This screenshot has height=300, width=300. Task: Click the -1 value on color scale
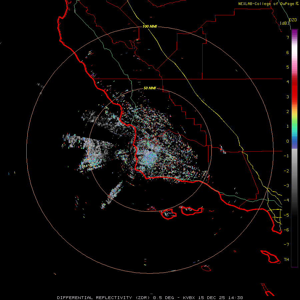click(x=286, y=156)
